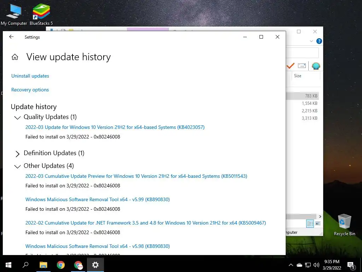Click the Settings gear on the taskbar
Viewport: 362px width, 272px height.
[95, 265]
